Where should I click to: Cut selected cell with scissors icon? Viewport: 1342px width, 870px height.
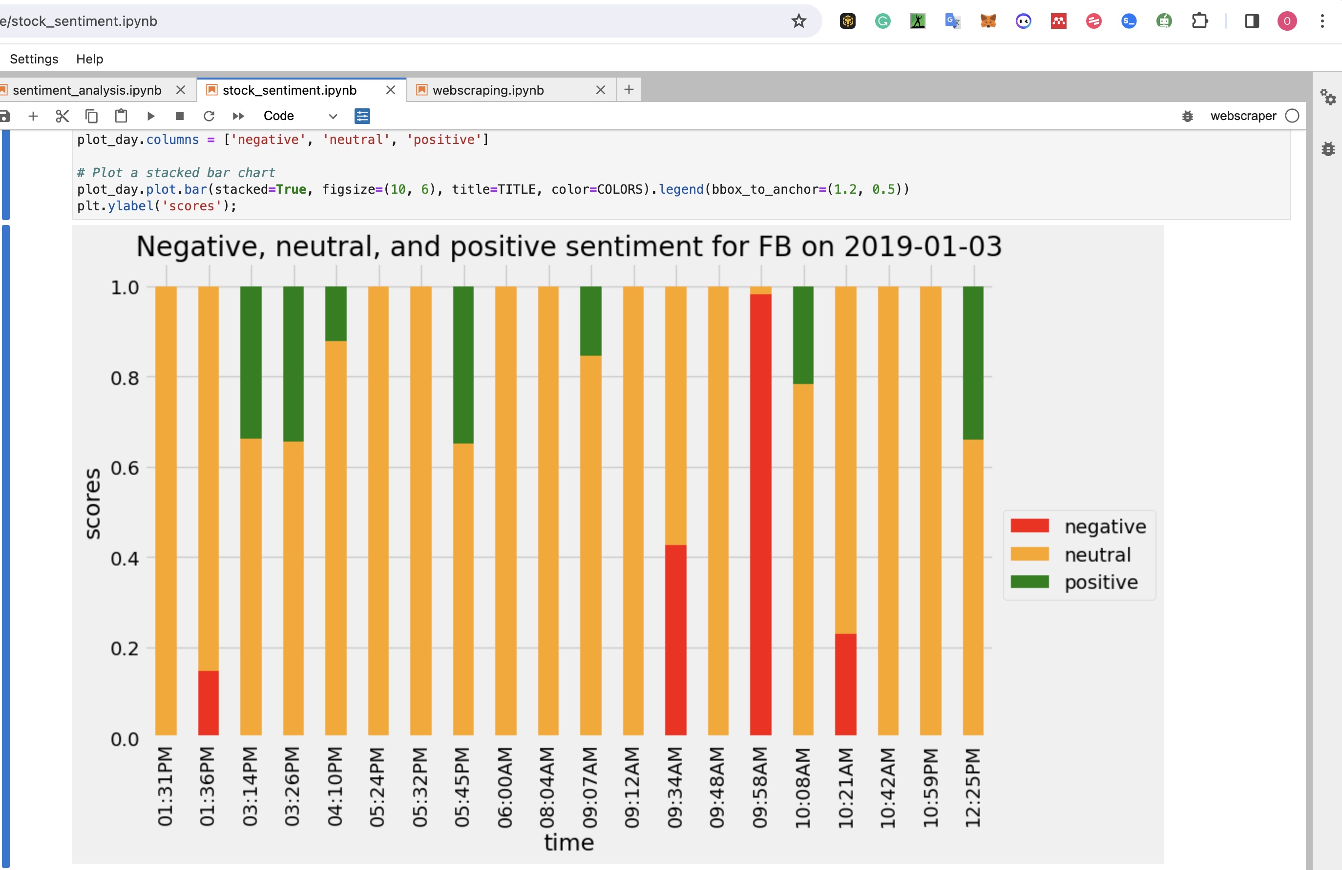point(63,116)
